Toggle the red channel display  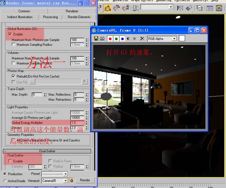(x=110, y=39)
